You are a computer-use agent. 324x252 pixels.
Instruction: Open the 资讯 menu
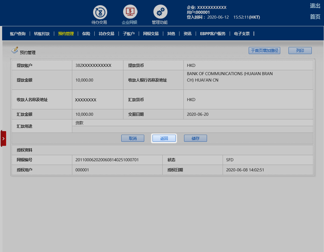coord(187,34)
